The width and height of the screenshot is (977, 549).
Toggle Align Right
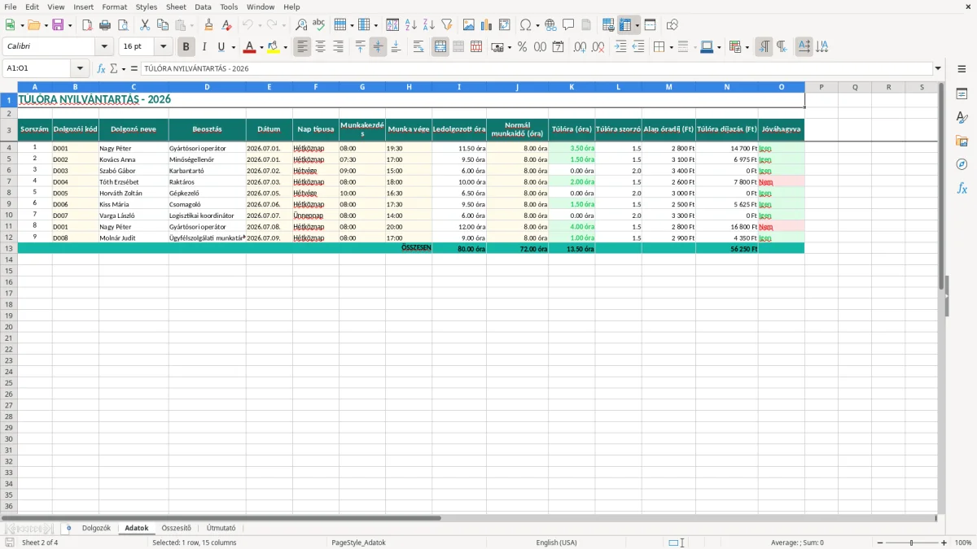click(338, 47)
